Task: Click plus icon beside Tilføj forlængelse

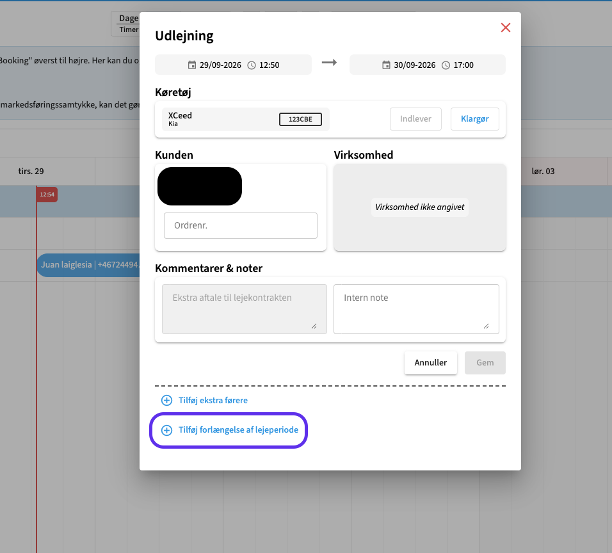Action: click(166, 430)
